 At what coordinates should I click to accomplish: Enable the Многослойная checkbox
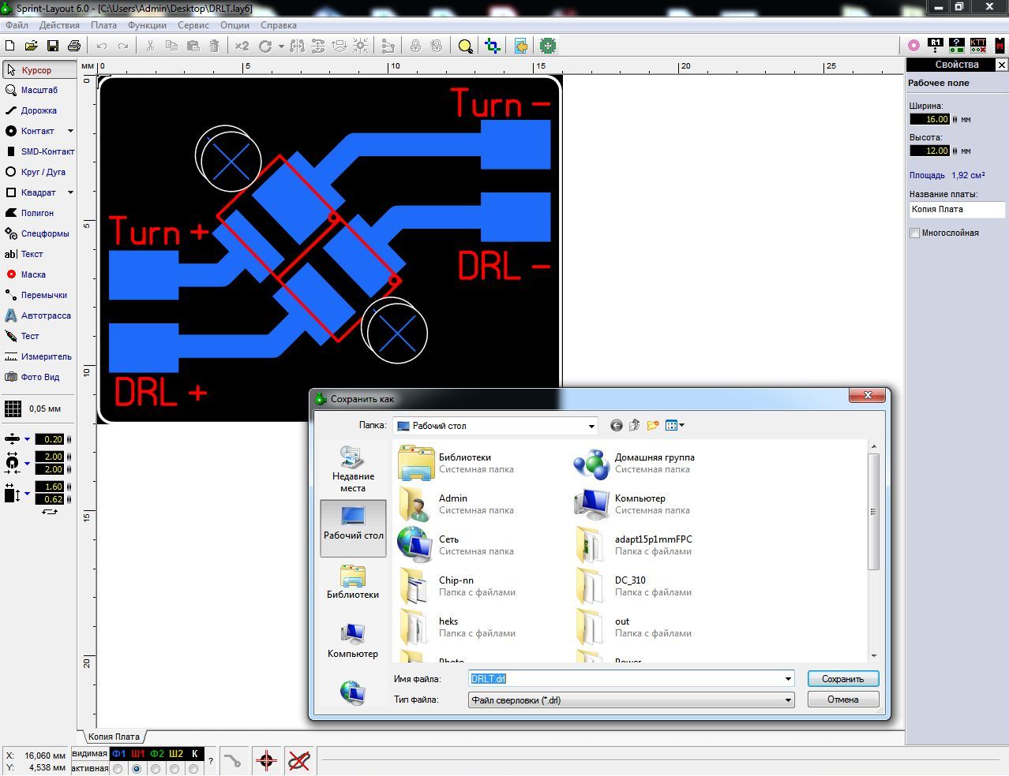(x=914, y=233)
